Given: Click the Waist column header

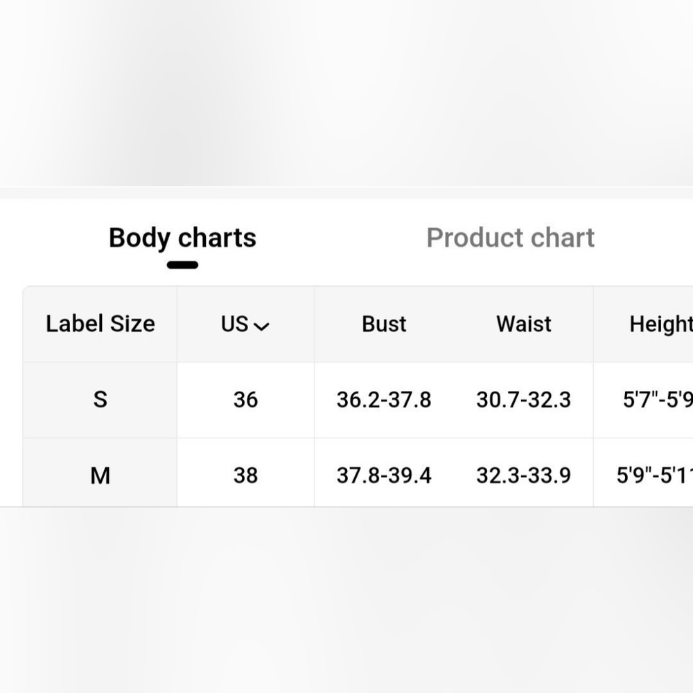Looking at the screenshot, I should 523,324.
